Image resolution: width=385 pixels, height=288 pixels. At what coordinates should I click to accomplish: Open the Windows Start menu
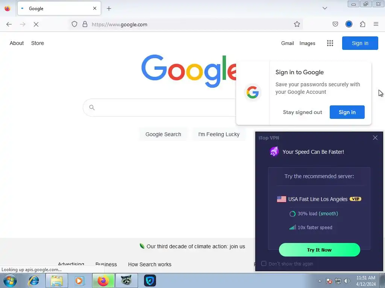click(10, 280)
